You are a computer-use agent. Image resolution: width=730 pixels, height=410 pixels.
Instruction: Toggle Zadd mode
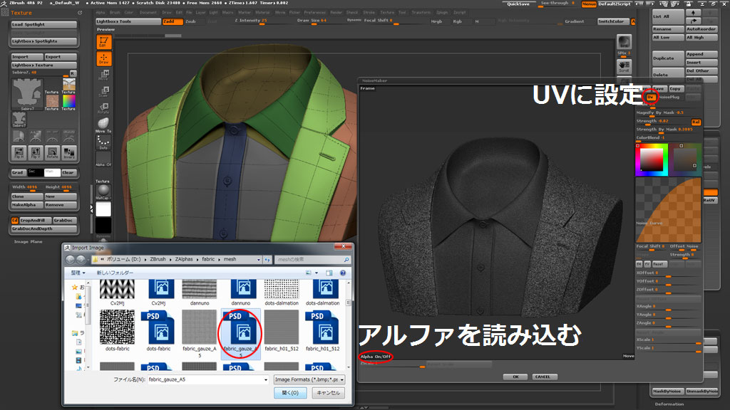(173, 21)
